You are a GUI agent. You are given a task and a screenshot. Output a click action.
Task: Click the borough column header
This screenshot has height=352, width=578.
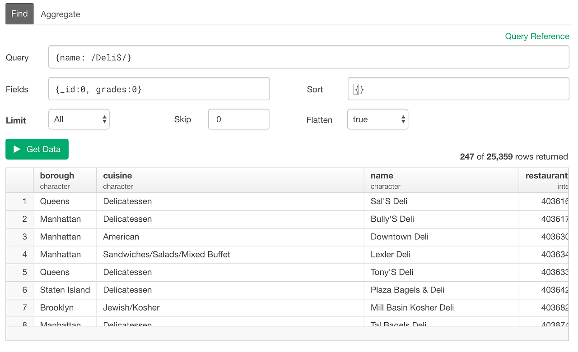click(x=57, y=176)
